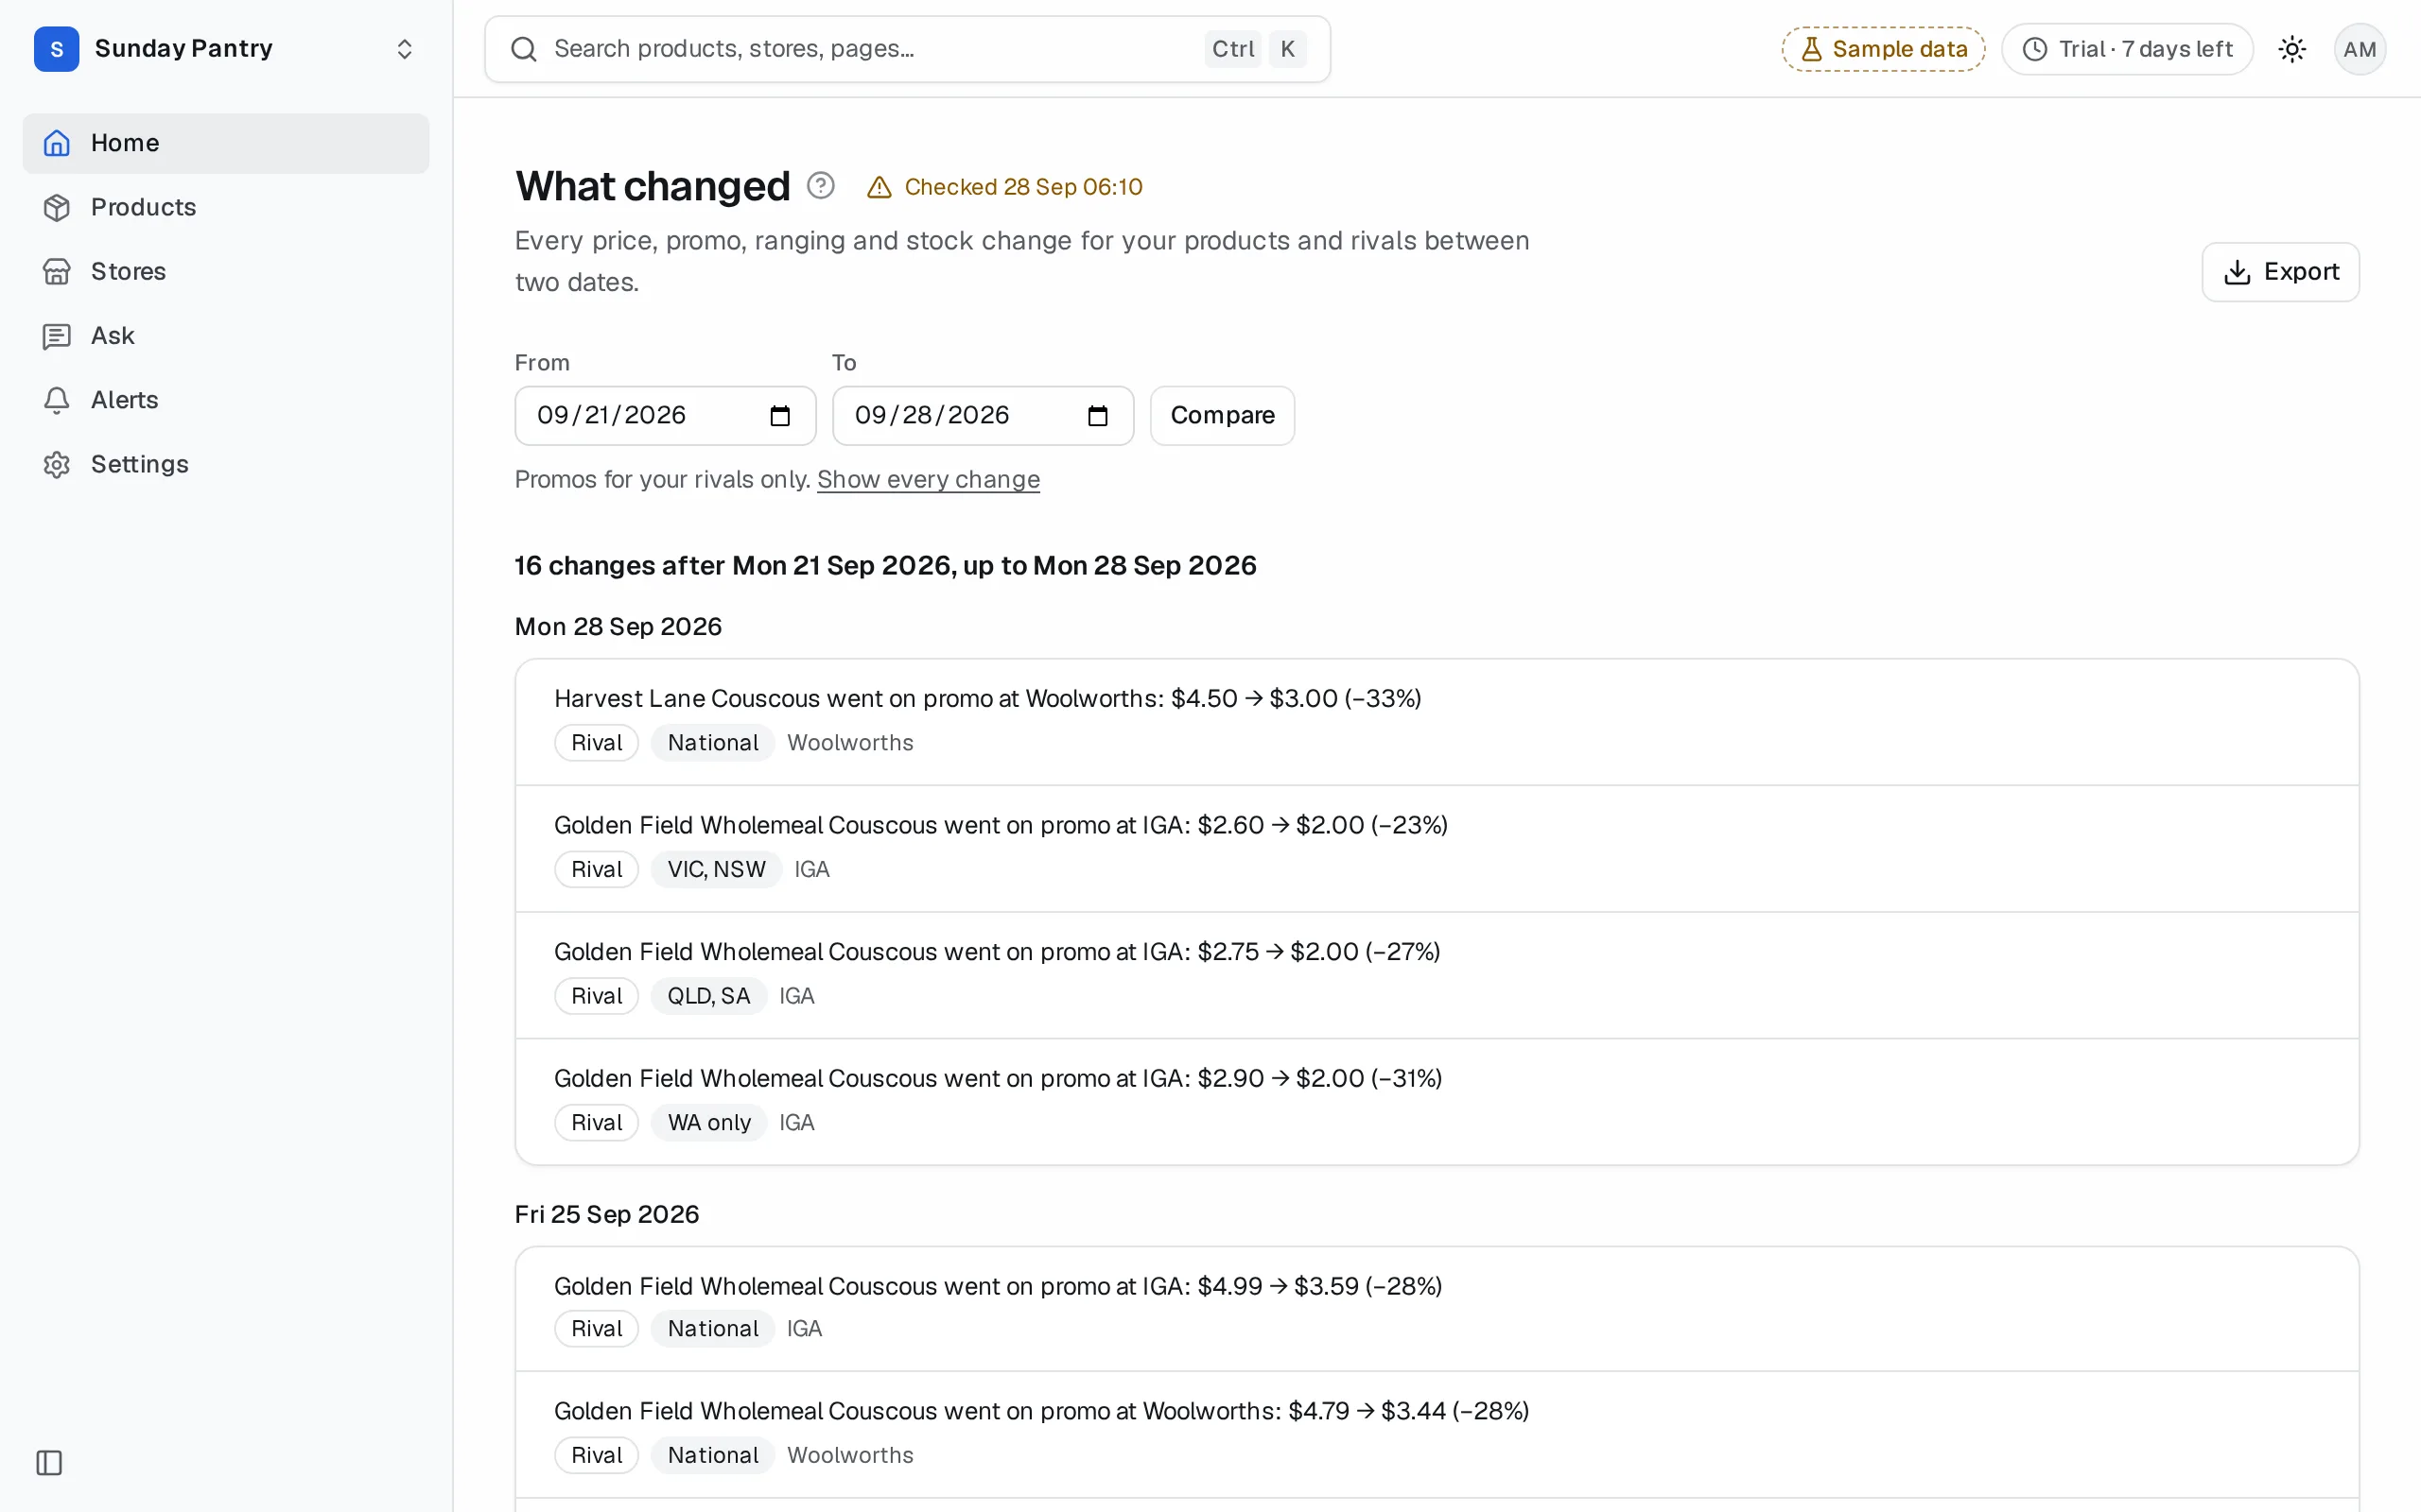Open the Stores page
2421x1512 pixels.
pos(225,271)
